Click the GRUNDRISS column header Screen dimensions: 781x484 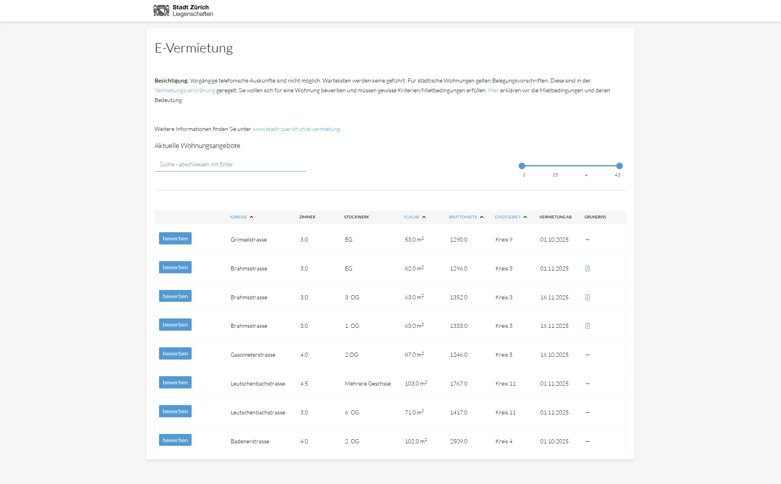(595, 217)
